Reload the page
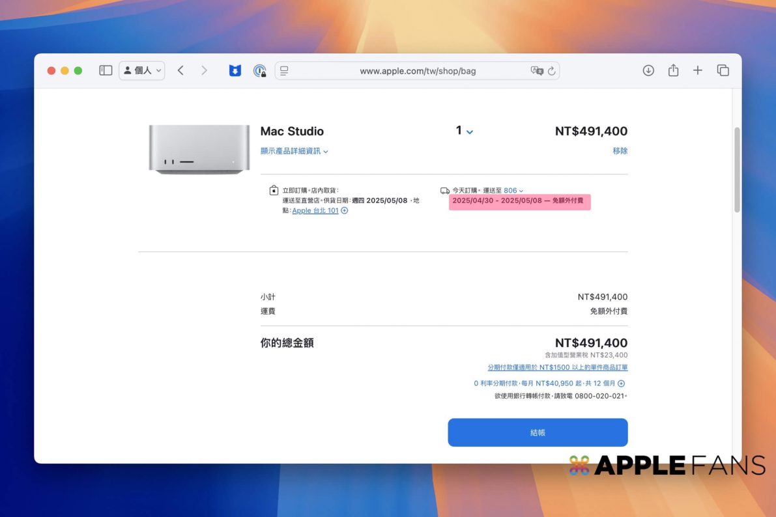This screenshot has height=517, width=776. (x=552, y=71)
